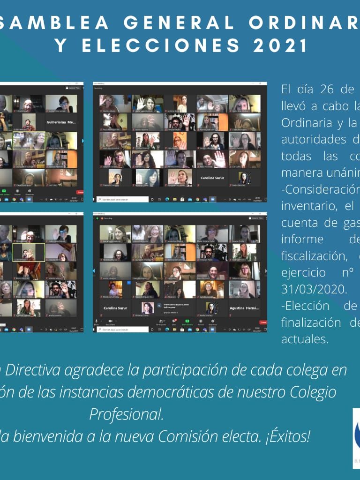Open File Explorer on taskbar below Agustina Herná… window

point(174,330)
